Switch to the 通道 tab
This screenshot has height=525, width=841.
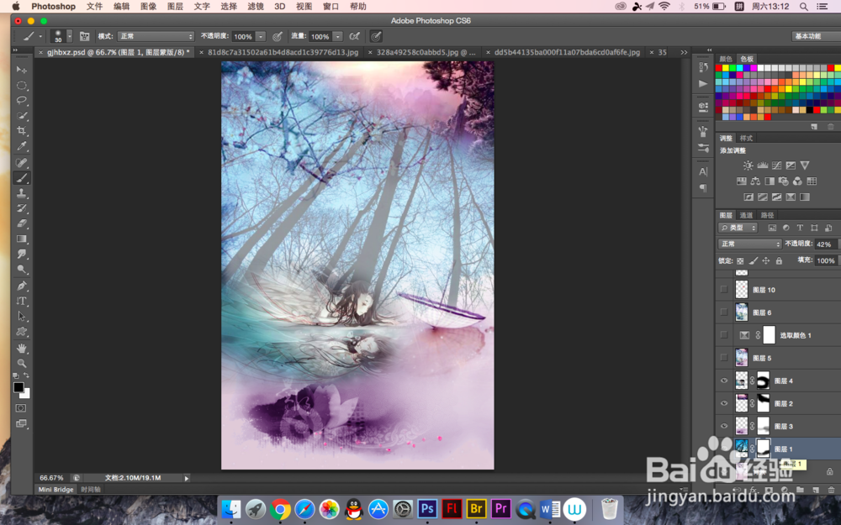point(746,215)
